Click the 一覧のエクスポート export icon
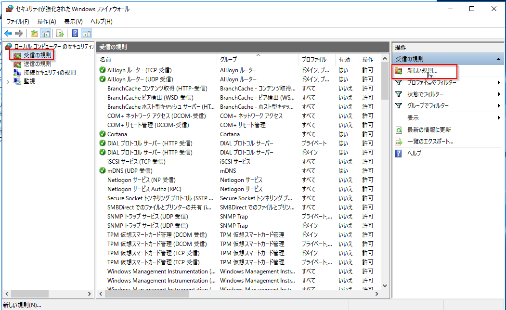 pyautogui.click(x=399, y=142)
